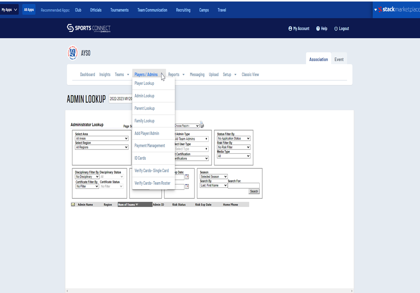
Task: Switch to the Event tab
Action: [339, 59]
